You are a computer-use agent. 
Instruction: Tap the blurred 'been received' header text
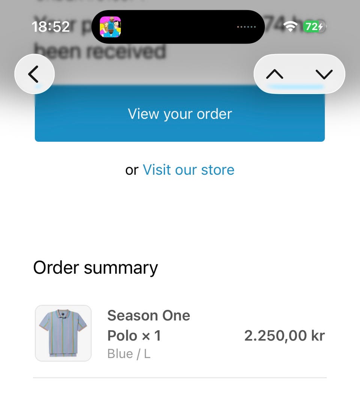(x=100, y=51)
